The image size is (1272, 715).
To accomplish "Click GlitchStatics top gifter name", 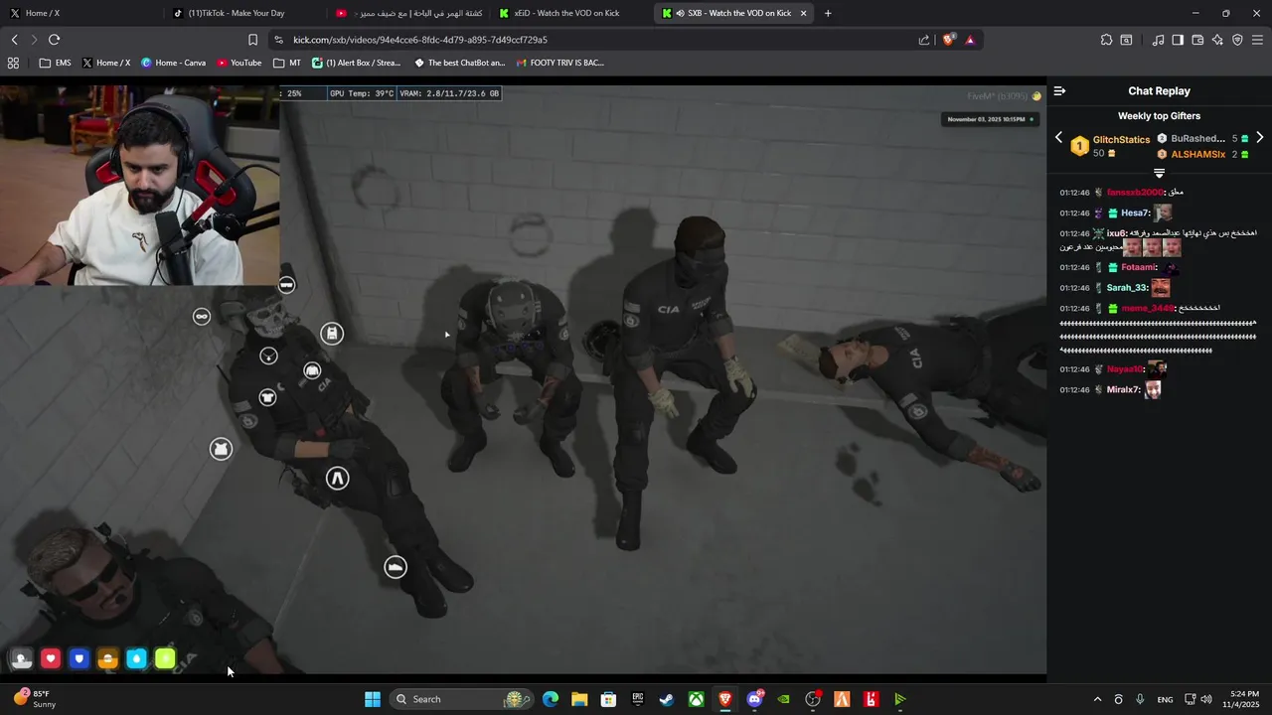I will pyautogui.click(x=1121, y=140).
